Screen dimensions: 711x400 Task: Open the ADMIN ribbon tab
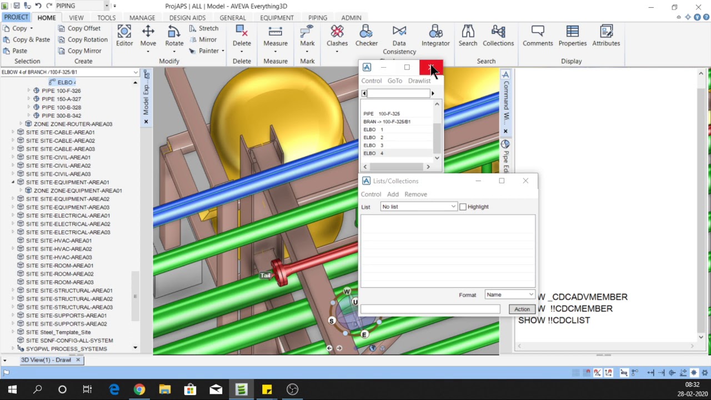[351, 18]
